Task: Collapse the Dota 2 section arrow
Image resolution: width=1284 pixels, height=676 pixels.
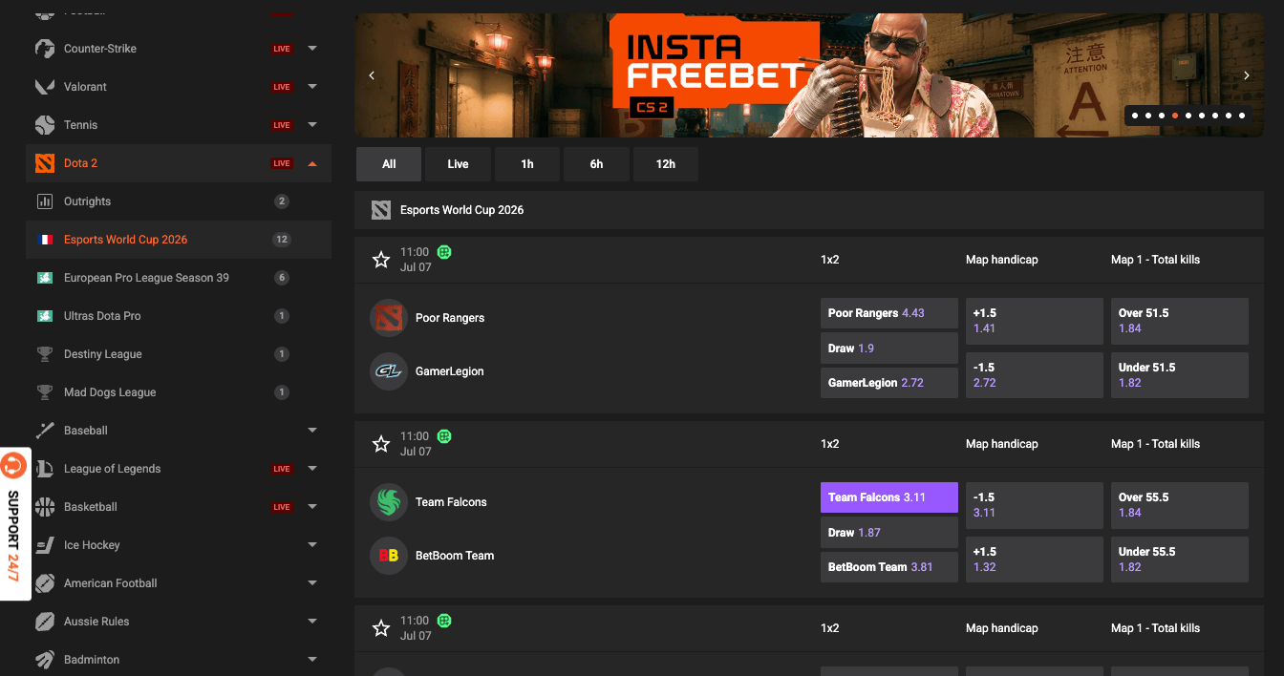Action: [312, 163]
